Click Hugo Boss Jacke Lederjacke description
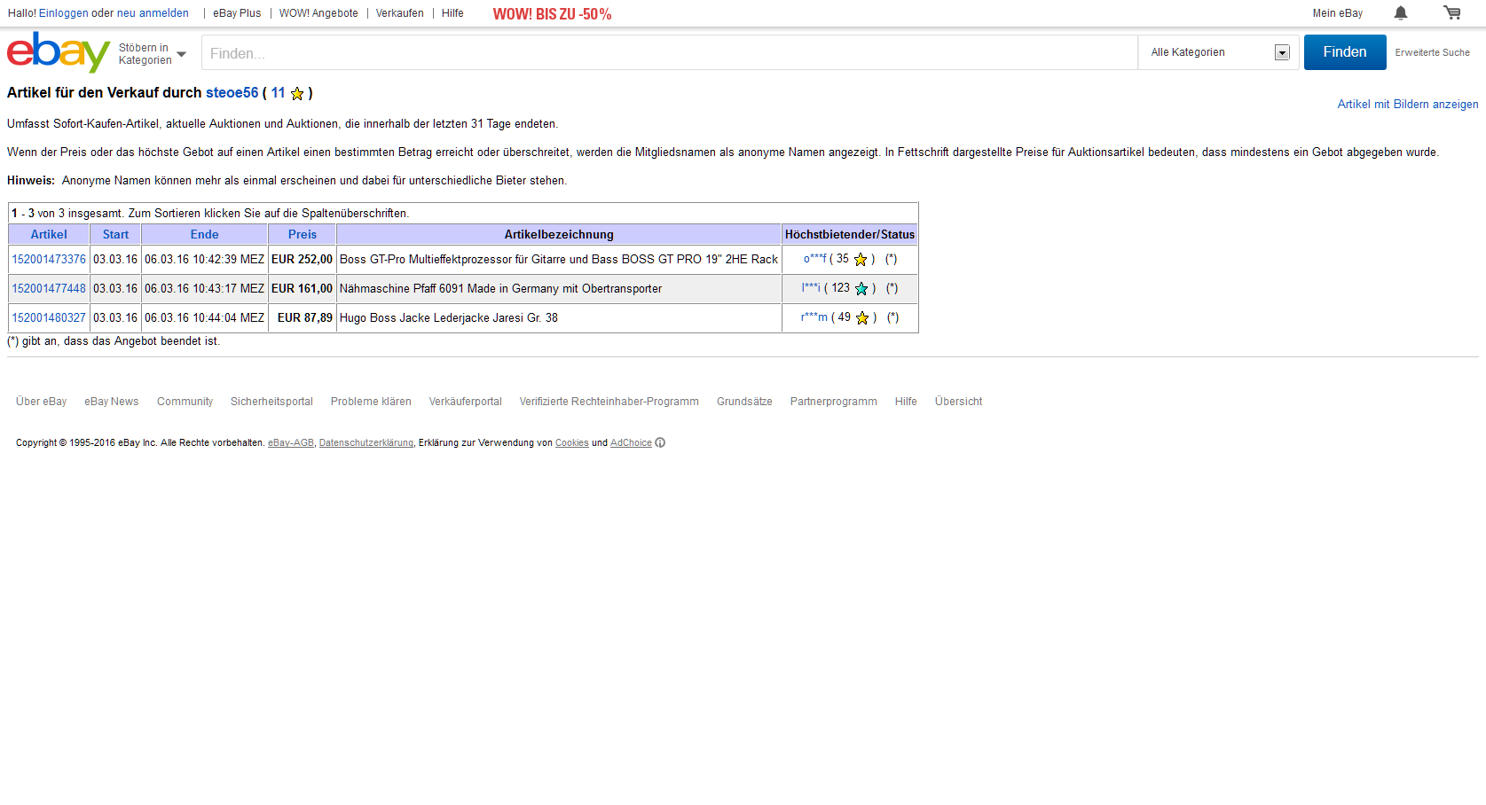Screen dimensions: 1486x805 tap(449, 317)
